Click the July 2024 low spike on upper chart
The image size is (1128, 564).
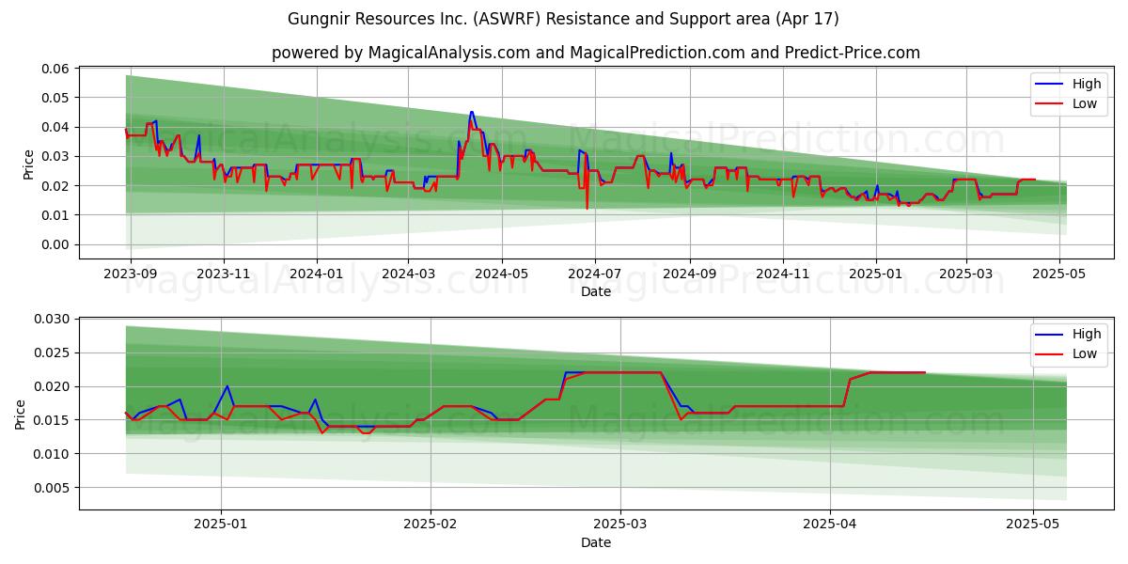[587, 208]
